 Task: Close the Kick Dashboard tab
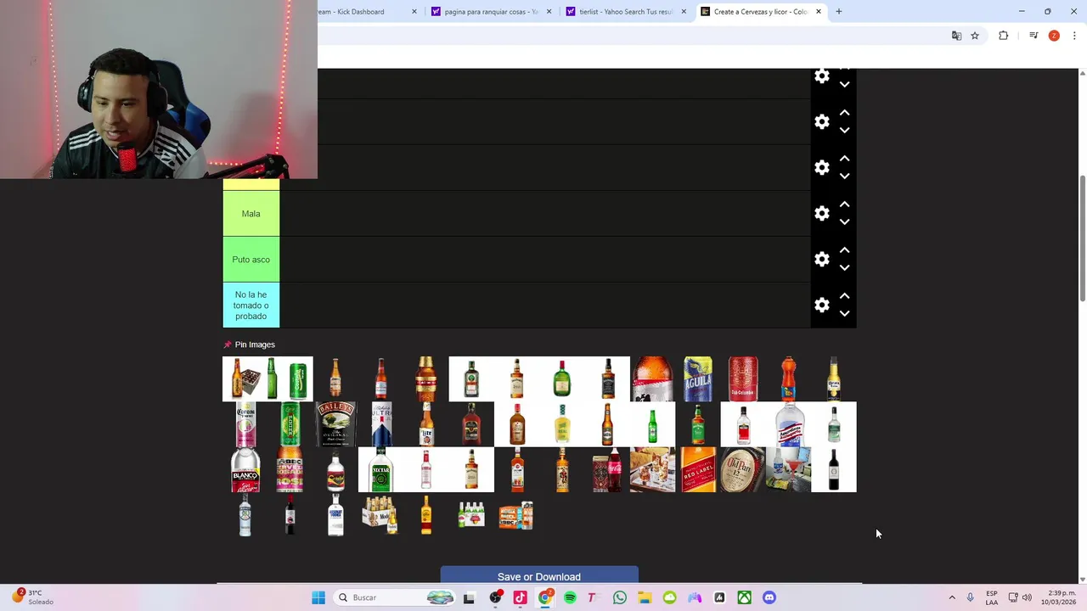click(414, 12)
